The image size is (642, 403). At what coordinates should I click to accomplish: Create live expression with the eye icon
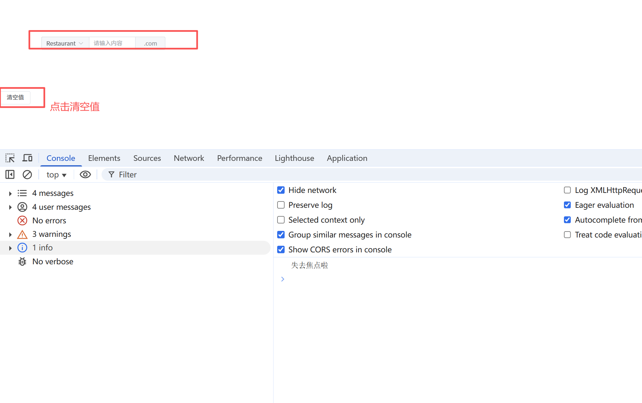(x=85, y=174)
